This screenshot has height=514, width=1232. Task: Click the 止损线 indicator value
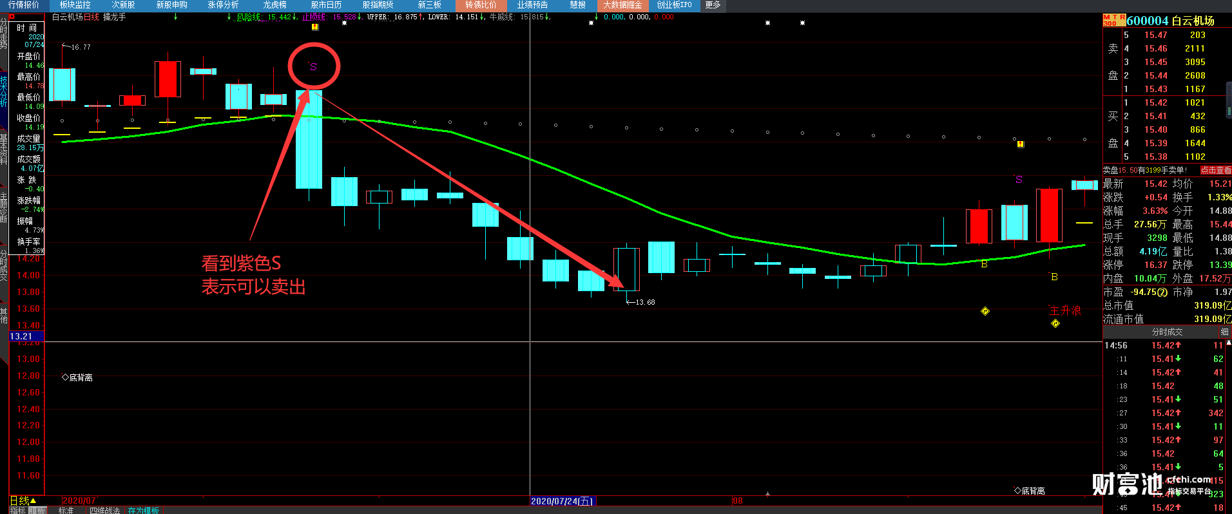tap(331, 17)
